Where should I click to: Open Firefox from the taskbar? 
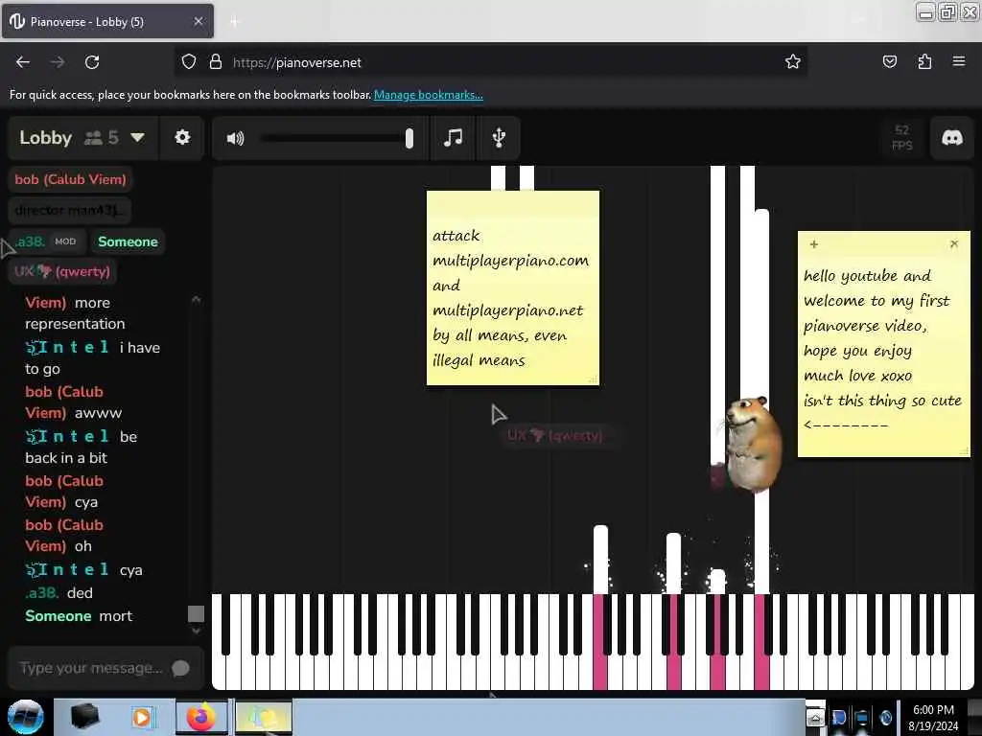pos(201,717)
